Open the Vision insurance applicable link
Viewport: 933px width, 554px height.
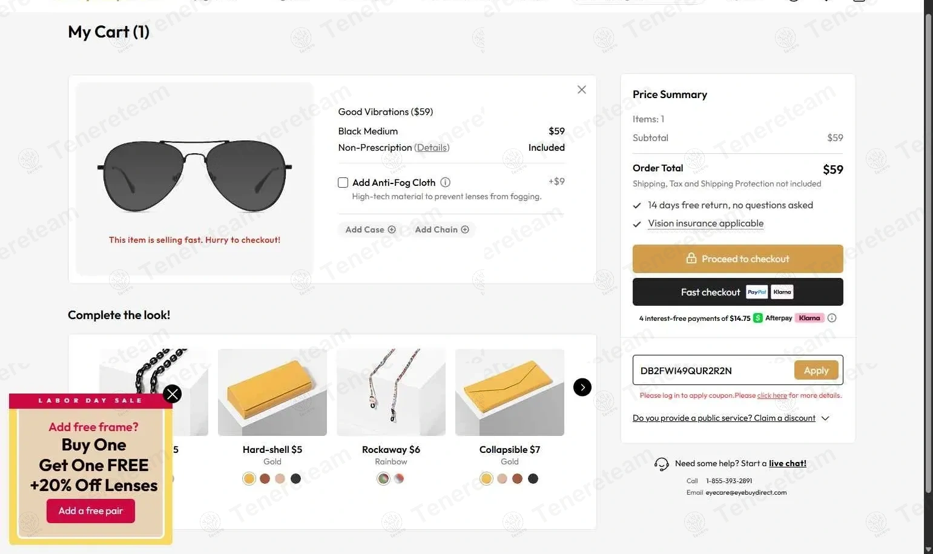[x=705, y=223]
